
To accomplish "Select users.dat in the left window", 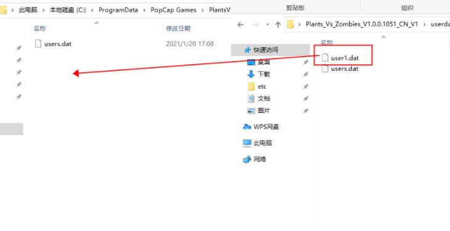I will (x=58, y=44).
